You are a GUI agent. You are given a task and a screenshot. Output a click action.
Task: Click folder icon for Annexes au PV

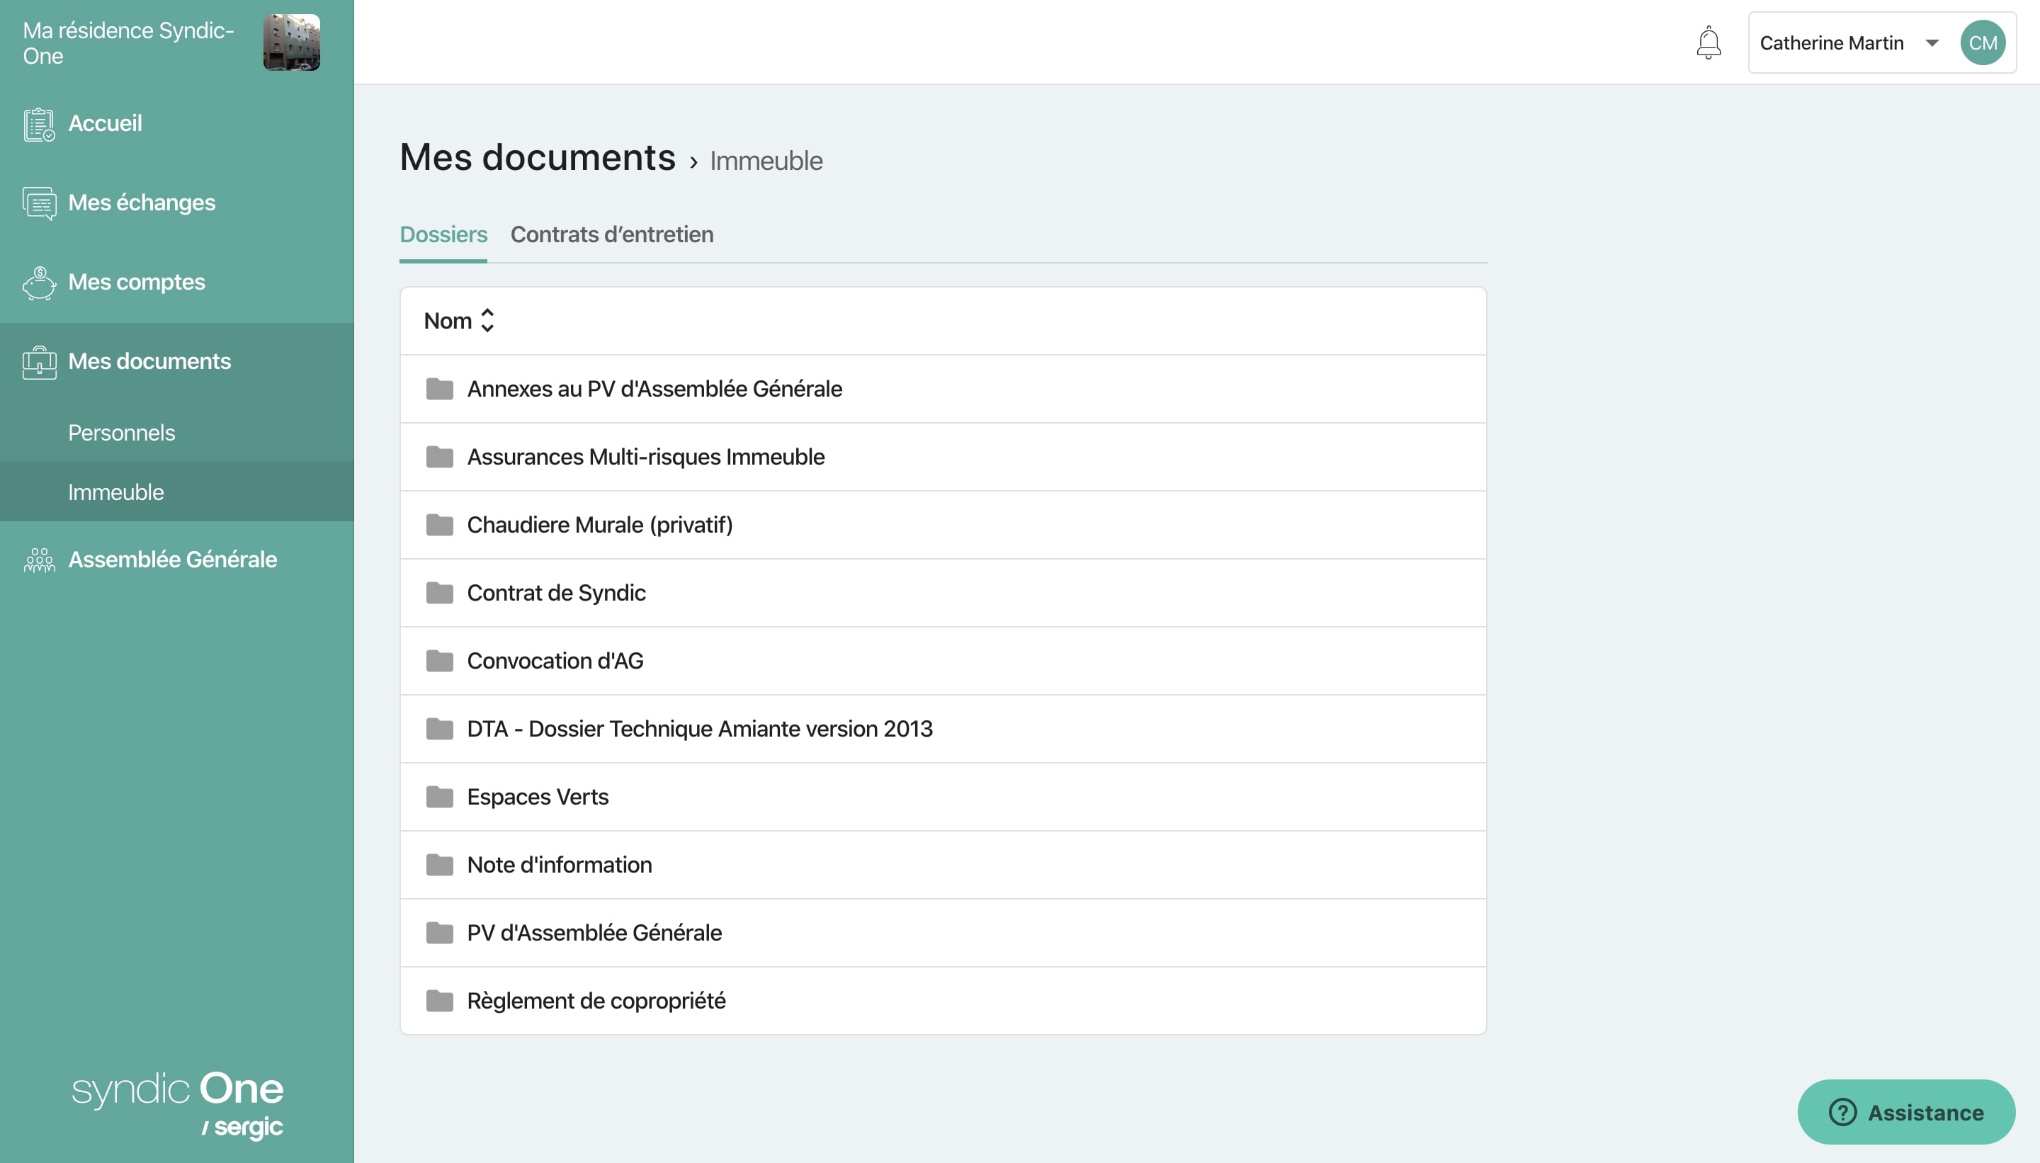coord(439,389)
